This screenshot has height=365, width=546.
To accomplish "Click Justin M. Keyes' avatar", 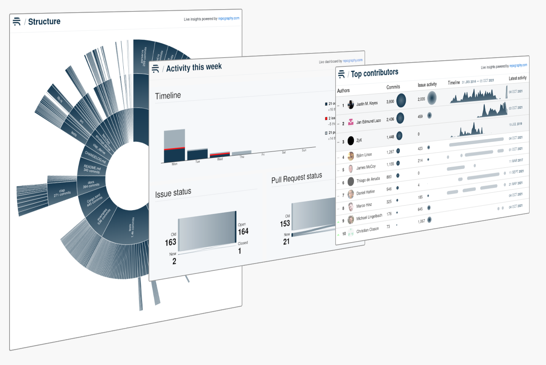I will coord(351,105).
